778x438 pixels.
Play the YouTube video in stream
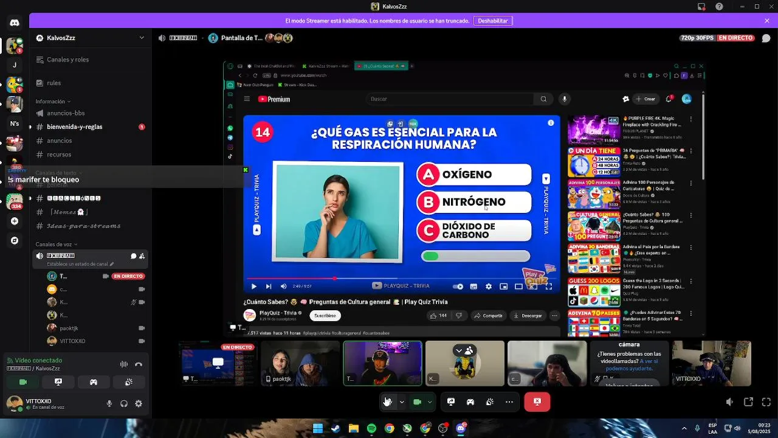253,287
